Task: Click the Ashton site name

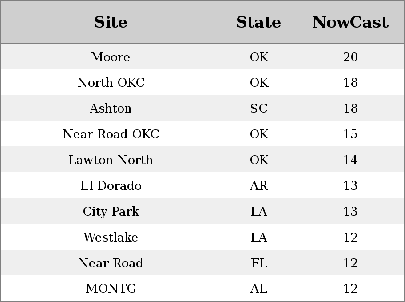Action: click(111, 109)
